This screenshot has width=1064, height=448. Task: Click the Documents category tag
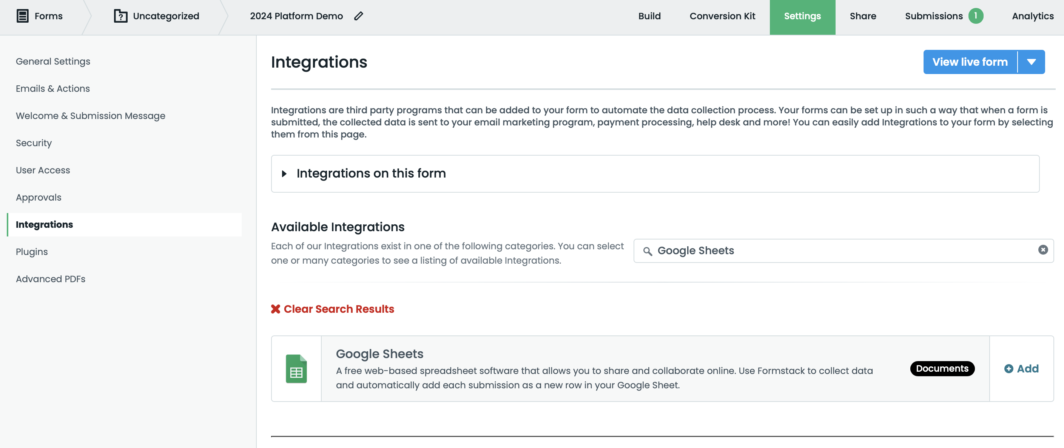point(942,369)
